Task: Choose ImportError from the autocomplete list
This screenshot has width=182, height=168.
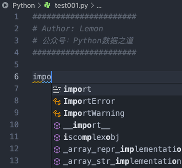Action: [89, 101]
